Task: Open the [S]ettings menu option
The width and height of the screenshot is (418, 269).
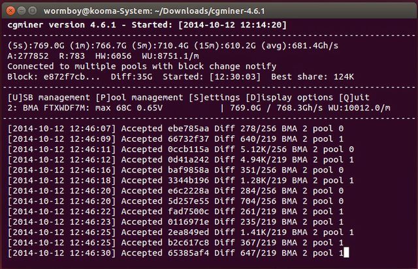Action: [214, 97]
